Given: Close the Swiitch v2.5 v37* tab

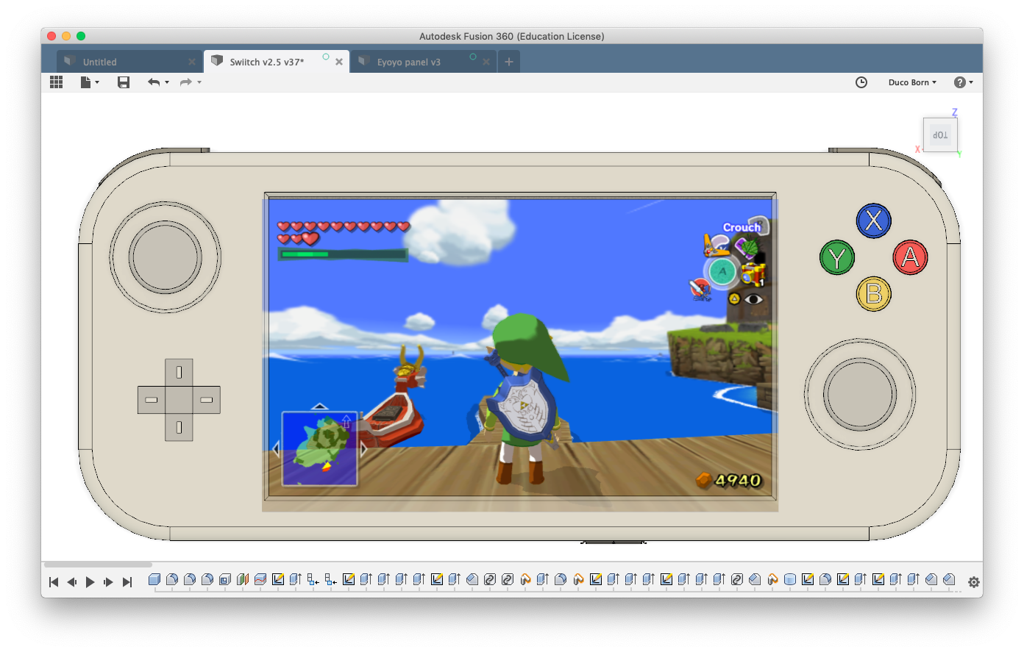Looking at the screenshot, I should pos(339,62).
